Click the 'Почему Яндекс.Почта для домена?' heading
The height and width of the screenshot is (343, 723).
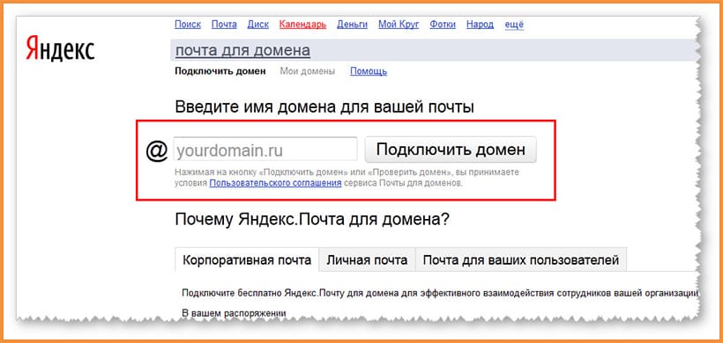click(x=312, y=220)
